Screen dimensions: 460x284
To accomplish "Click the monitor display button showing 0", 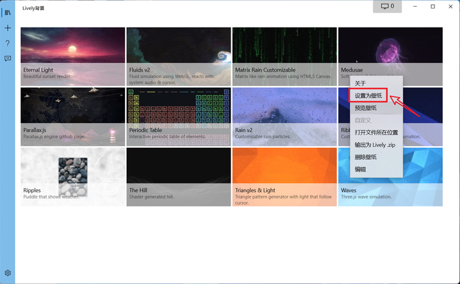I will 387,7.
